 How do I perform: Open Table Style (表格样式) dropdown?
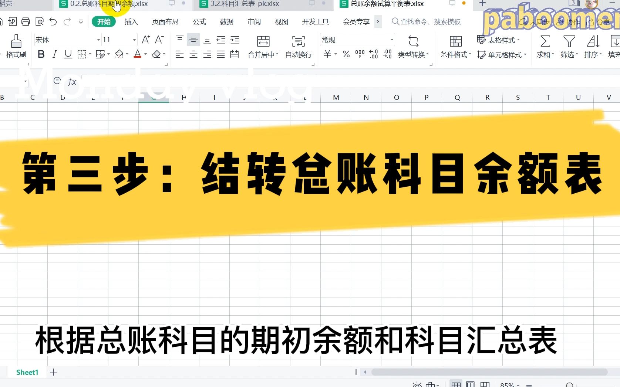498,40
